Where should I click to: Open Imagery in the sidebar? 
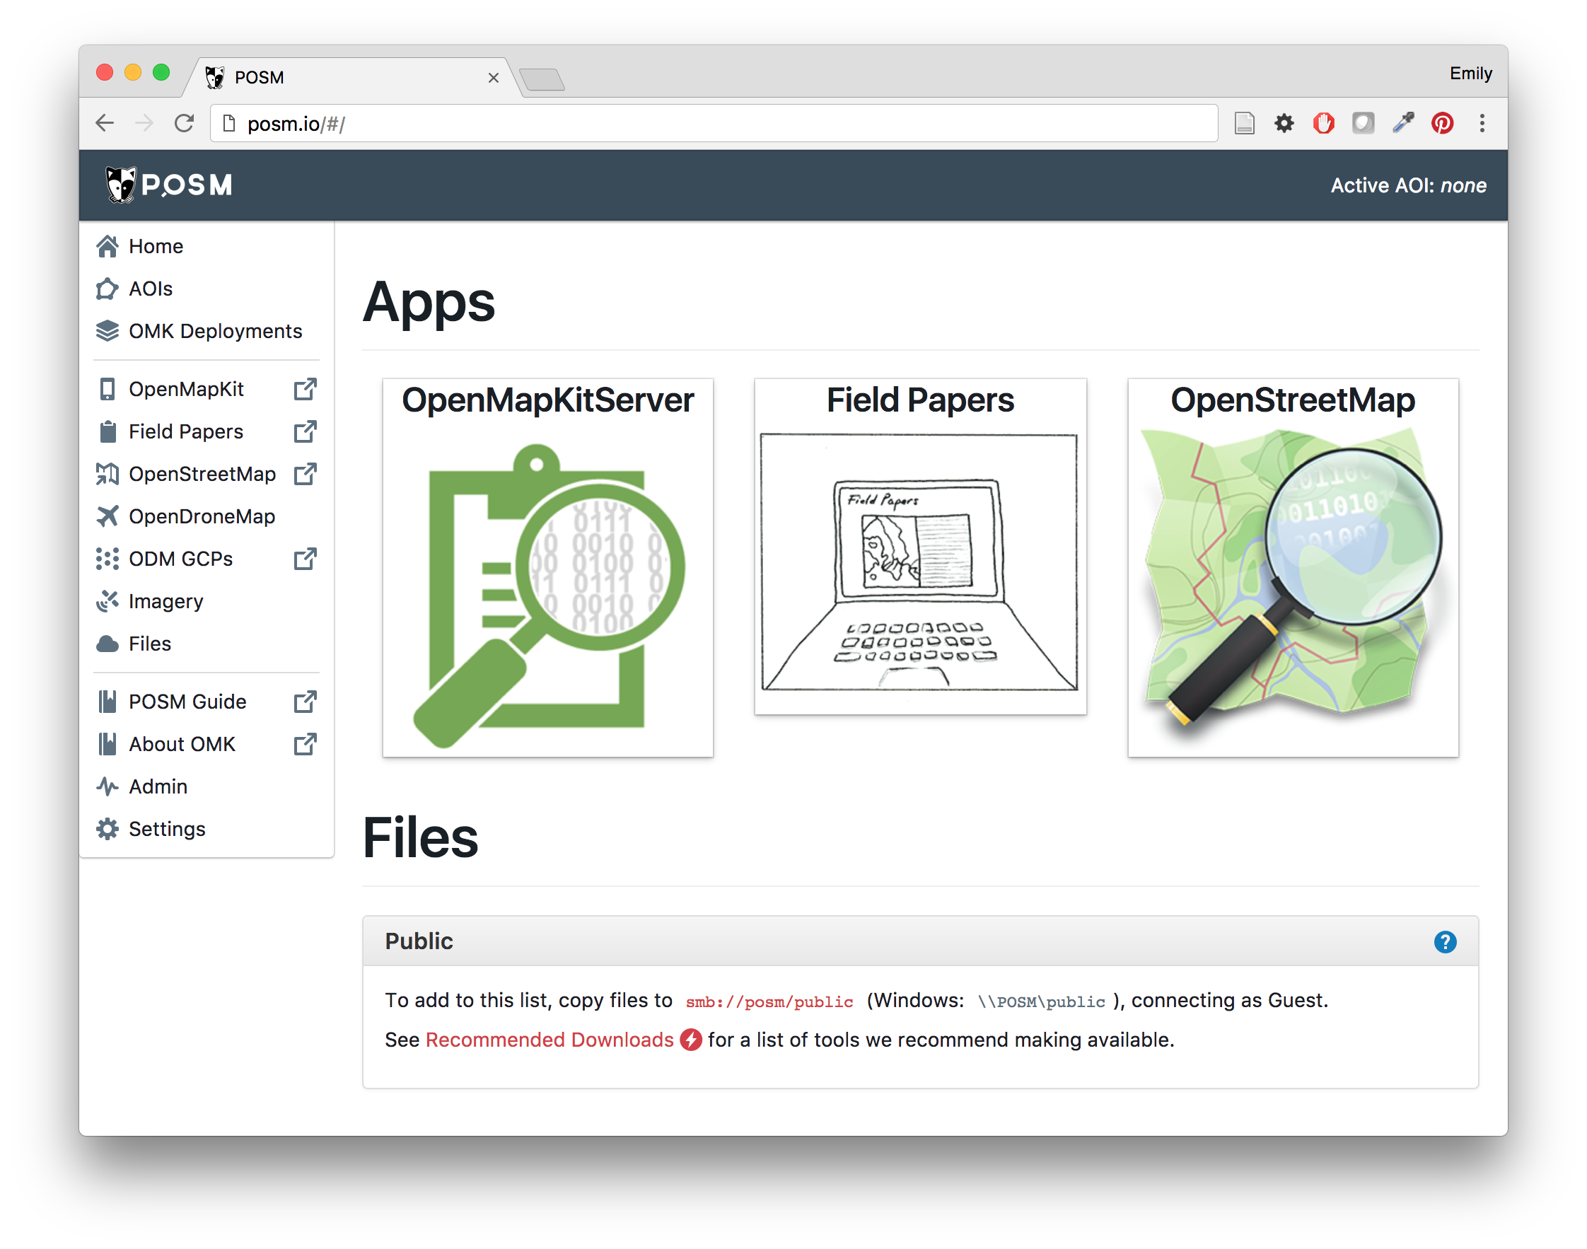[x=166, y=601]
